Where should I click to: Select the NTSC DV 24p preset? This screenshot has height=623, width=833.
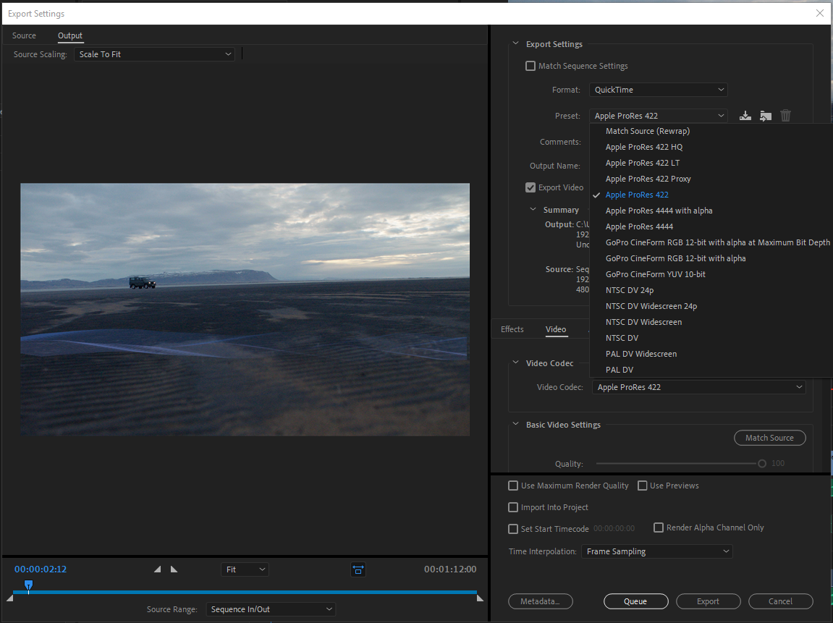pyautogui.click(x=711, y=291)
